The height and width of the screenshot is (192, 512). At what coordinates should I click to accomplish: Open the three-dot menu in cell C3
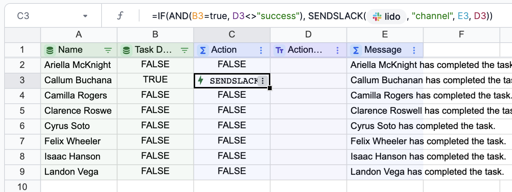click(x=263, y=81)
